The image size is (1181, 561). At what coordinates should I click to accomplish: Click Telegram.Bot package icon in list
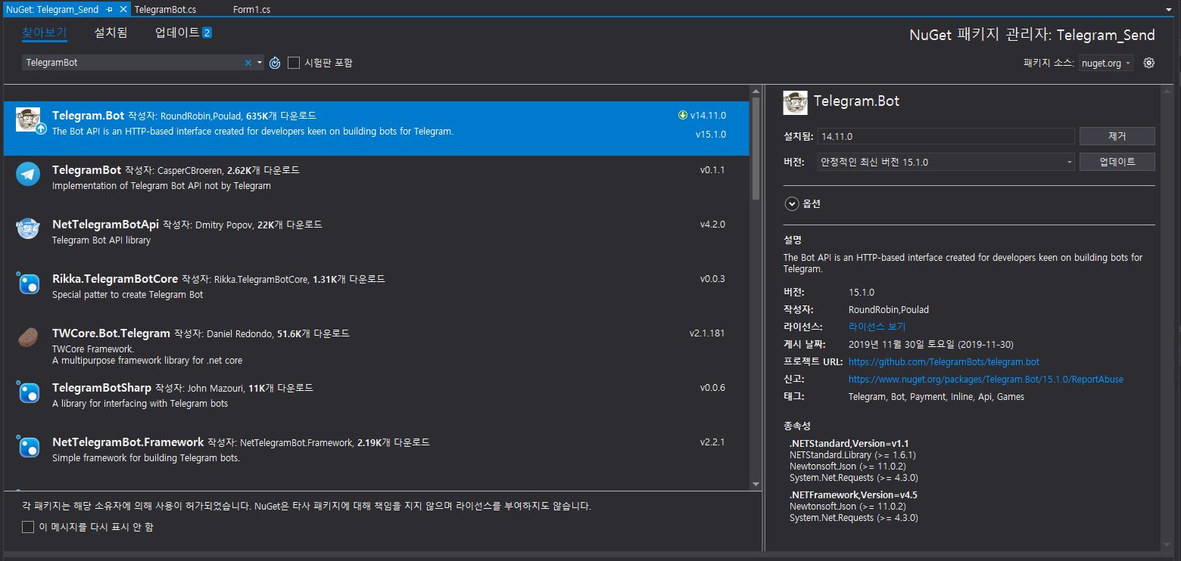(x=29, y=121)
